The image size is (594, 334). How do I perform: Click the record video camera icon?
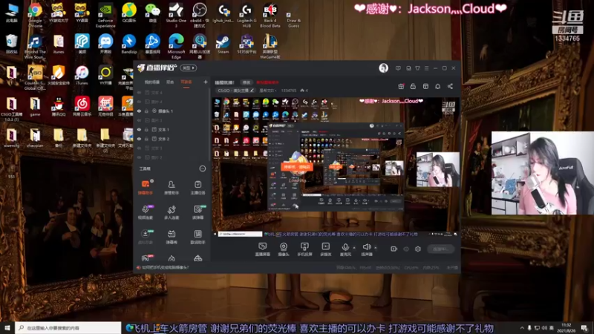[x=394, y=249]
